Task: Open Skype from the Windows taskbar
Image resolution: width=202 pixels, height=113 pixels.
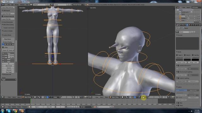Action: click(9, 111)
